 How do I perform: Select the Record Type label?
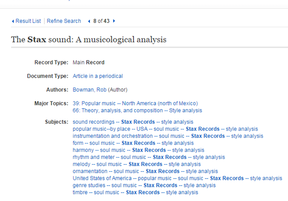(52, 62)
